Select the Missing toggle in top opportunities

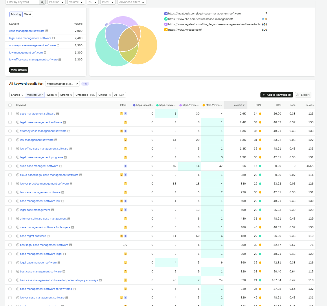click(x=16, y=14)
